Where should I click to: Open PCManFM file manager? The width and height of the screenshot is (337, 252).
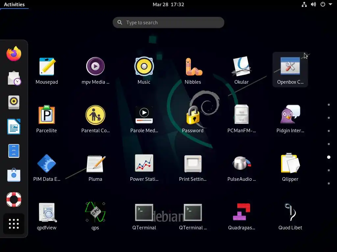pyautogui.click(x=241, y=119)
